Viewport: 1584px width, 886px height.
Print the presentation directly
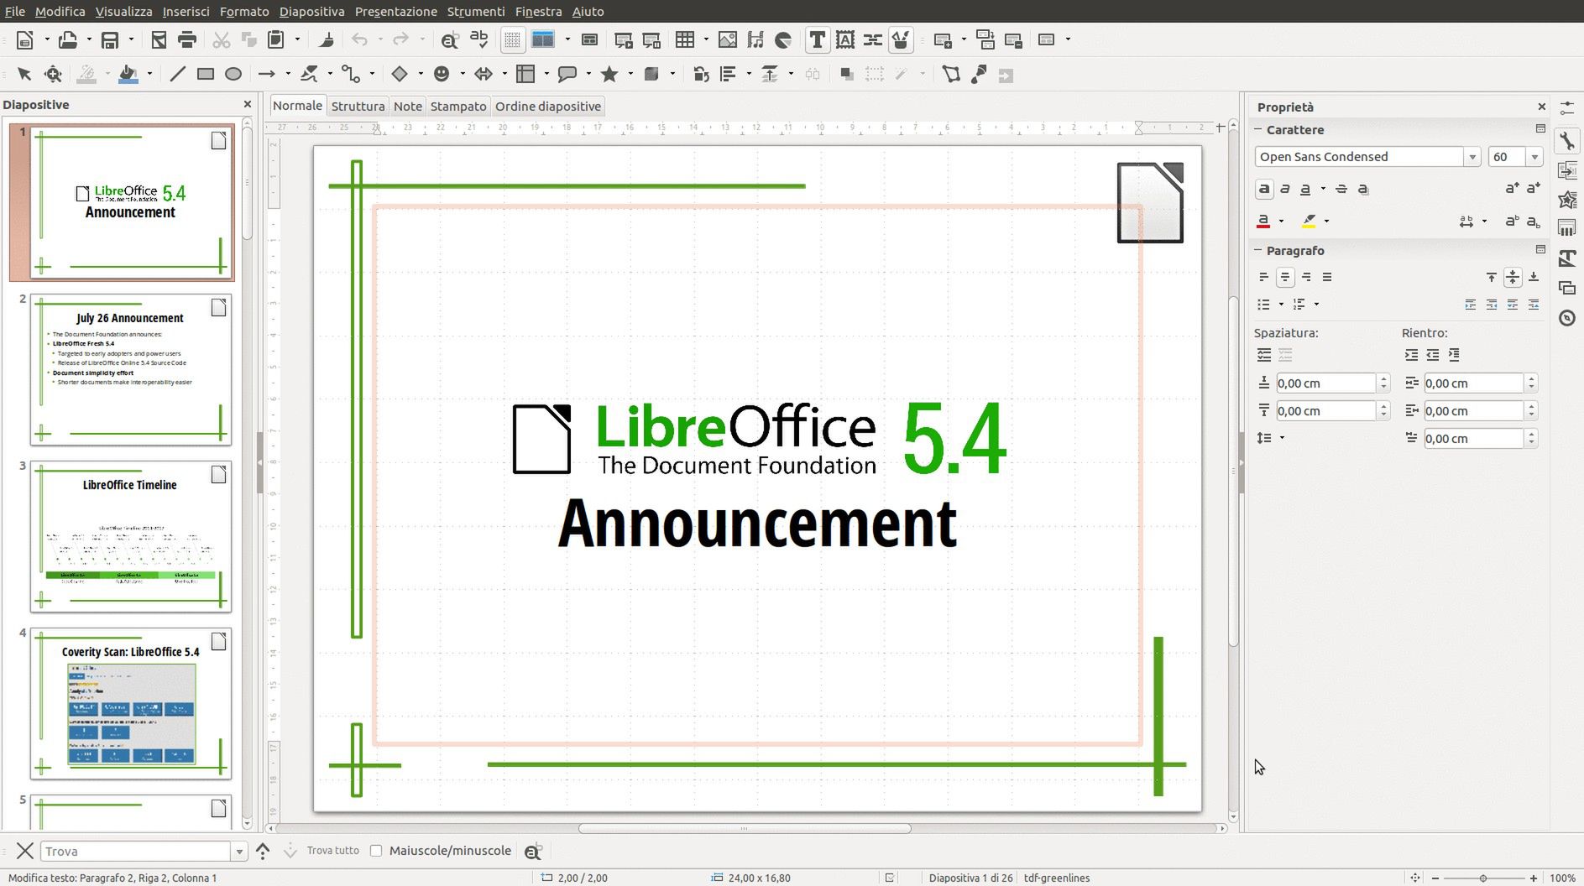(187, 39)
